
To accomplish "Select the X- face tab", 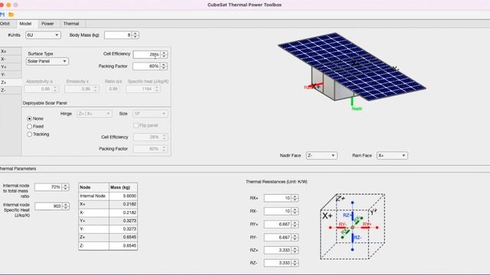I will click(11, 60).
